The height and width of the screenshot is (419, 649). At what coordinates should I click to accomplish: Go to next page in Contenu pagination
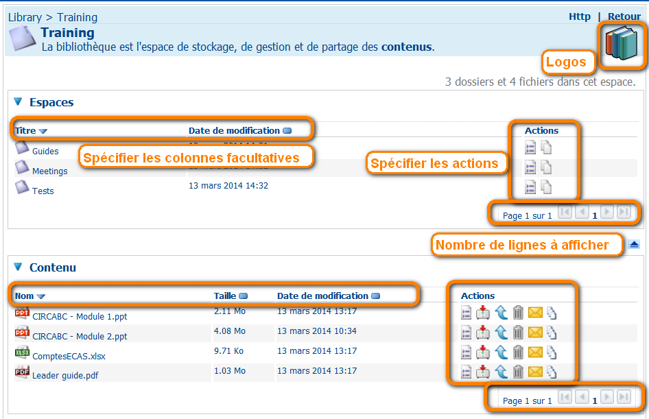(606, 397)
